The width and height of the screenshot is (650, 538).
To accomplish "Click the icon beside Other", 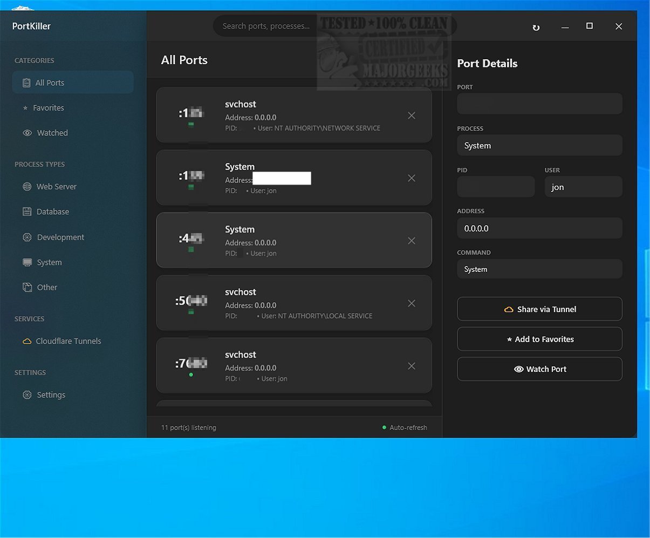I will coord(27,287).
